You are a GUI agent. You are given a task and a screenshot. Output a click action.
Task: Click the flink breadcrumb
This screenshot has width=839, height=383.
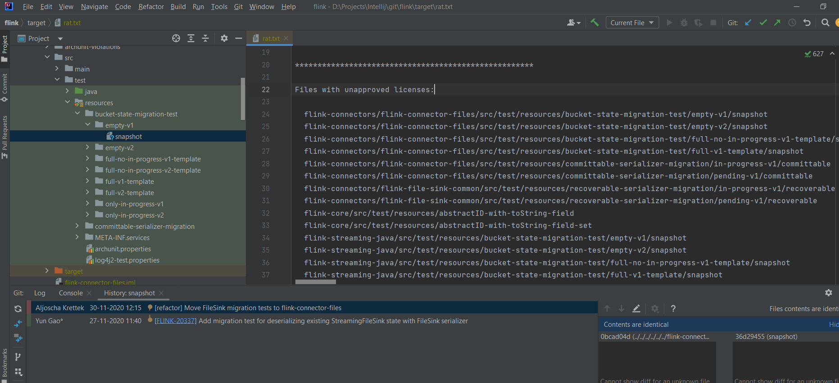pyautogui.click(x=12, y=22)
